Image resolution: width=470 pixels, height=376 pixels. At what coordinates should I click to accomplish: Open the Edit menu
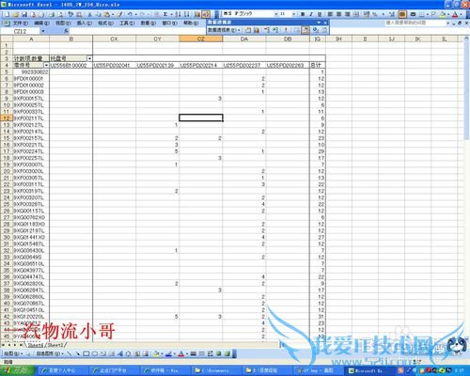coord(41,23)
